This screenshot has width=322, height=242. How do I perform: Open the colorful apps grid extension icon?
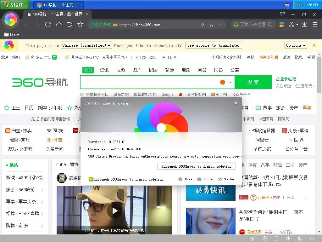[282, 25]
